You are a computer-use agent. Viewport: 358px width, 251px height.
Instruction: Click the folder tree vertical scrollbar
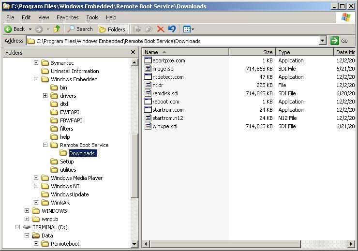(x=134, y=164)
